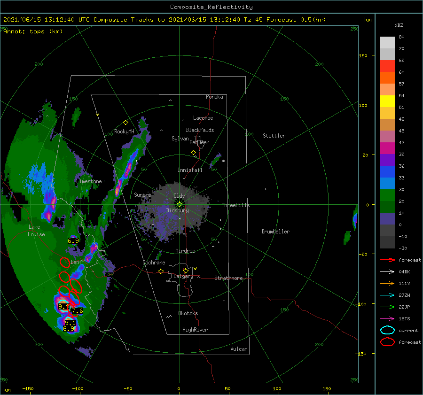Viewport: 423px width, 395px height.
Task: Click the Stettler label
Action: point(274,136)
